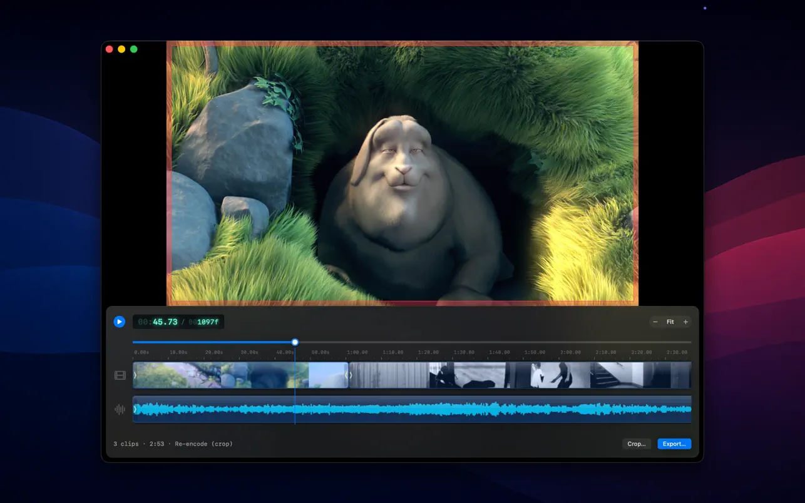805x503 pixels.
Task: Click the playhead knob on the scrubber
Action: 295,342
